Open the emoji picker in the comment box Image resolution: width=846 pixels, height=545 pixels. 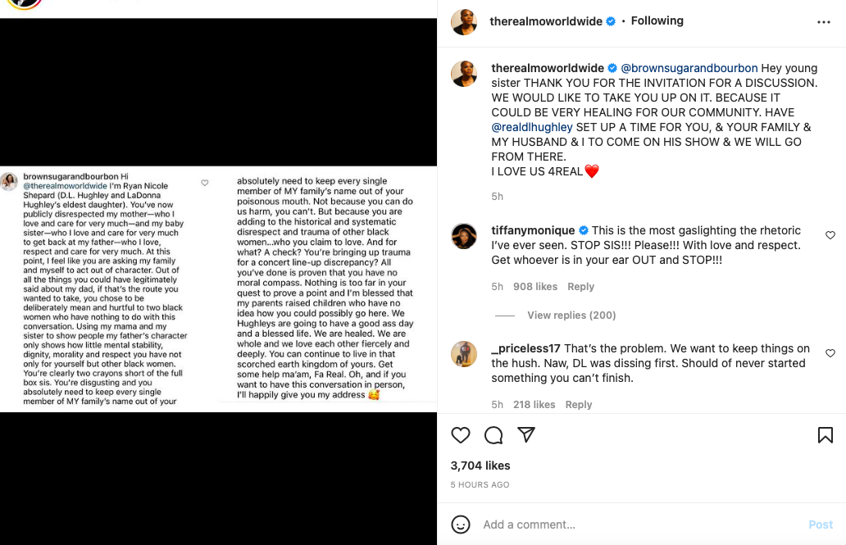461,525
